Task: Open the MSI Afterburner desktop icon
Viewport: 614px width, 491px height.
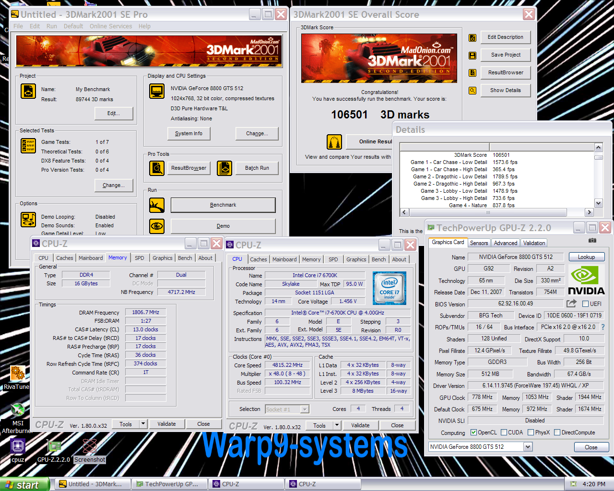Action: click(x=17, y=419)
